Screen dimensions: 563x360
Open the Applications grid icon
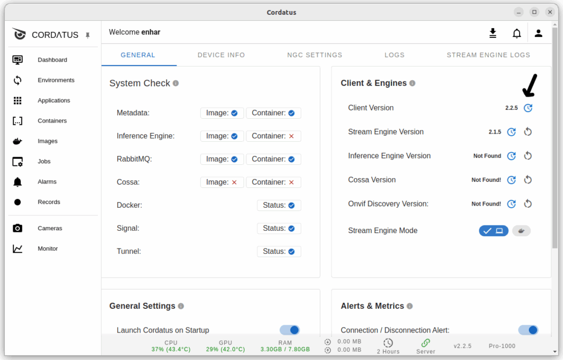(x=18, y=101)
